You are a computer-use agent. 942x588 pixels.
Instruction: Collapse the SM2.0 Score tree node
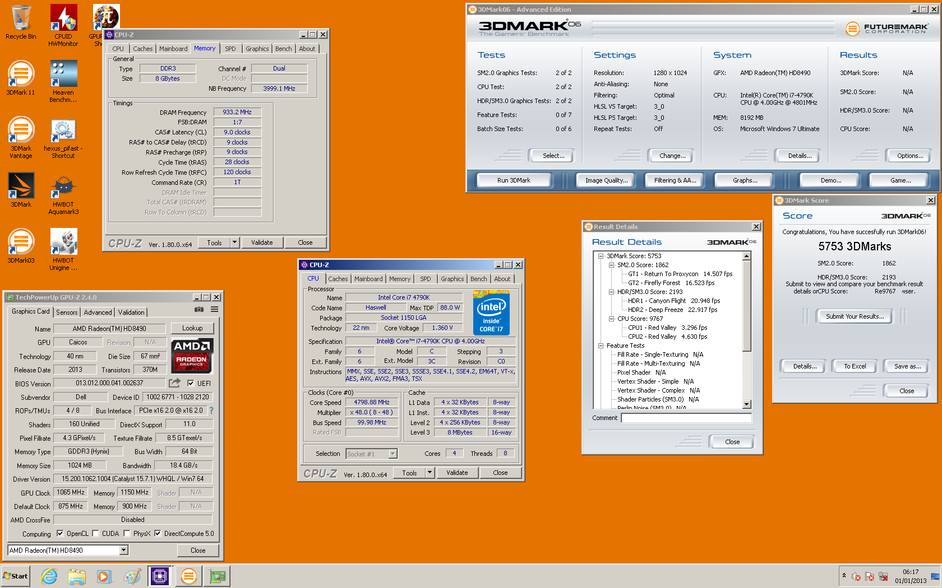click(x=611, y=265)
